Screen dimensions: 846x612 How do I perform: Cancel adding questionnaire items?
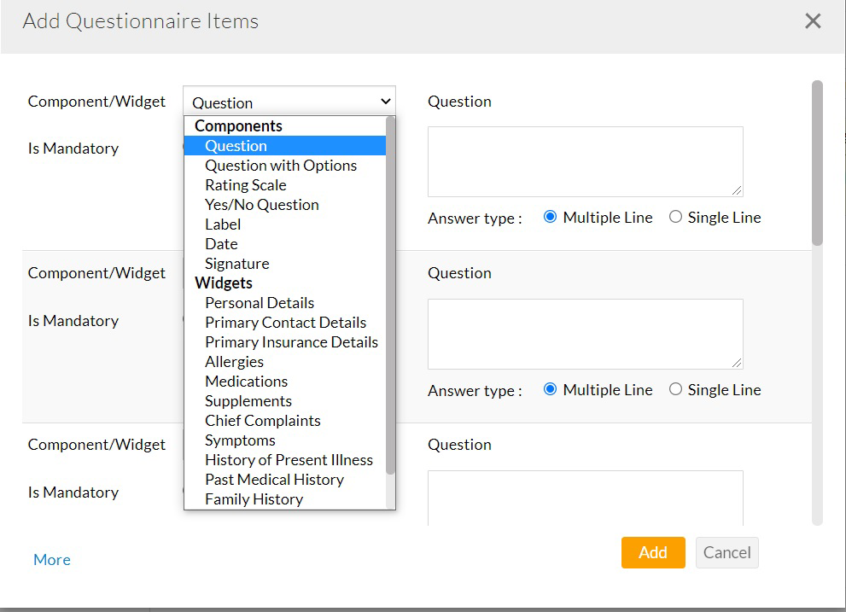click(x=726, y=552)
